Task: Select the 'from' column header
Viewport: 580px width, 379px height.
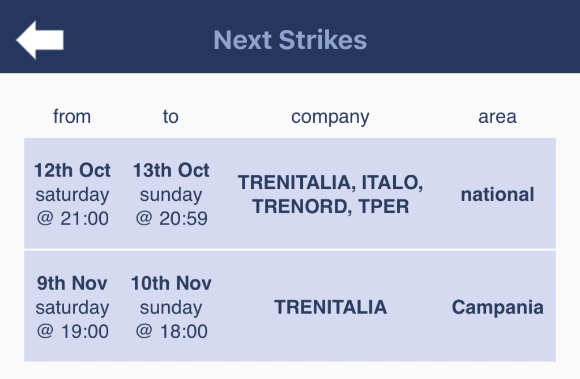Action: coord(72,117)
